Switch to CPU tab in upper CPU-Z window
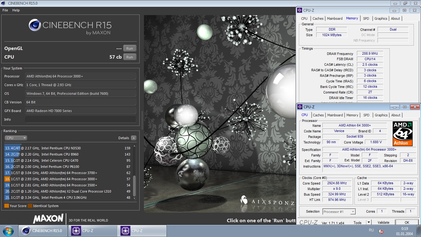The height and width of the screenshot is (237, 421). pos(304,19)
